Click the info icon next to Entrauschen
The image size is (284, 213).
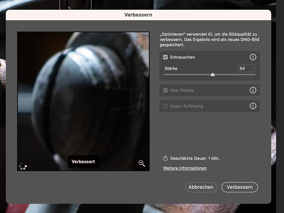click(x=253, y=57)
